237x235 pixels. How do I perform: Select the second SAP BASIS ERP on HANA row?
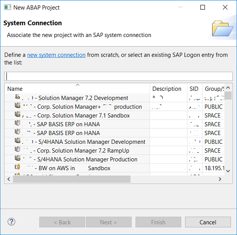point(77,133)
